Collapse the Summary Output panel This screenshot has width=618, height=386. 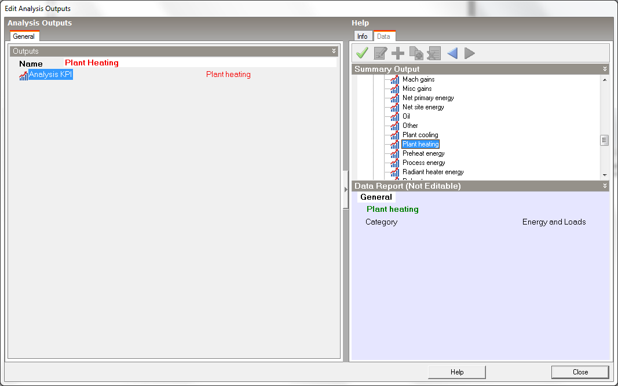(605, 69)
